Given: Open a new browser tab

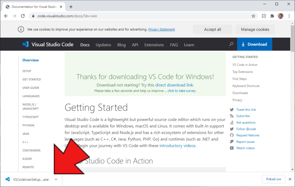Looking at the screenshot, I should (x=71, y=7).
